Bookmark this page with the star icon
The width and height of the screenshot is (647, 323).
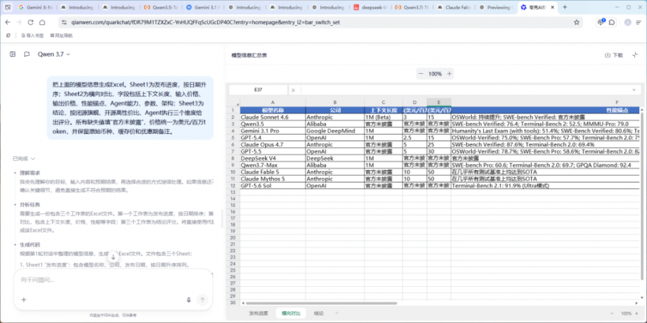tap(576, 22)
